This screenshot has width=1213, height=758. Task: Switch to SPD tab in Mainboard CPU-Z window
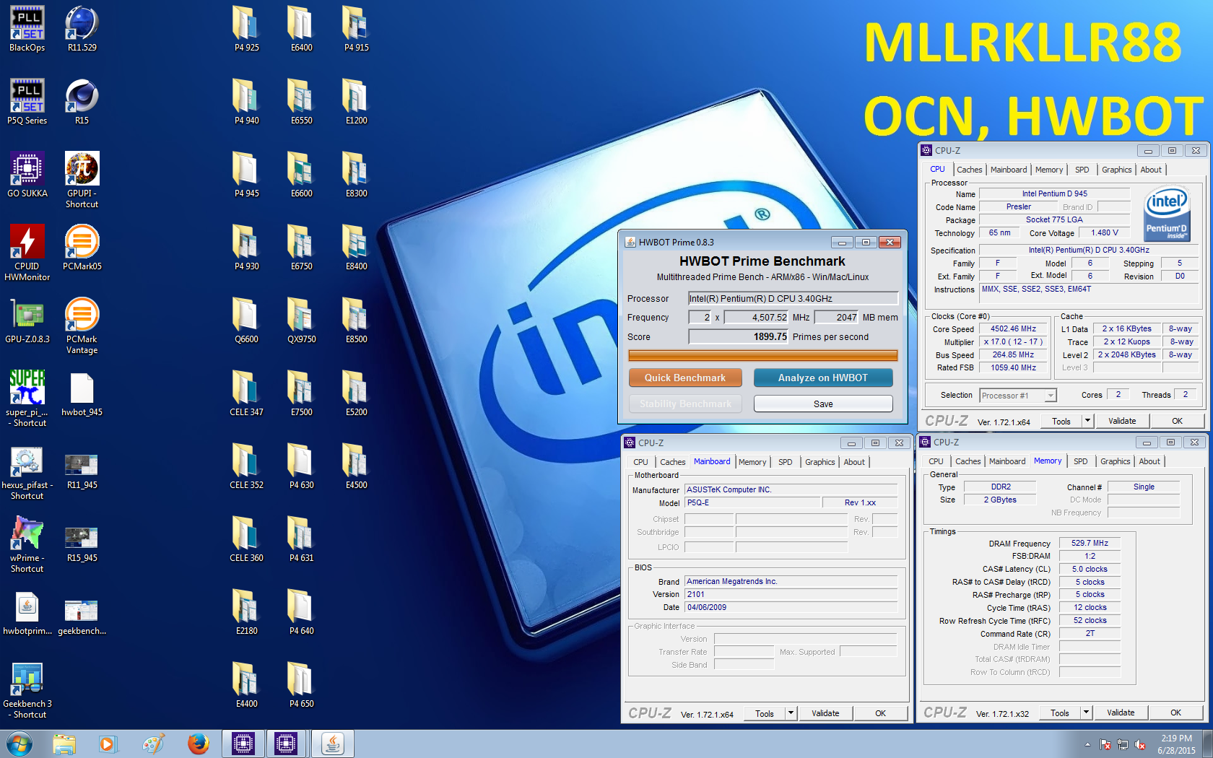coord(786,462)
